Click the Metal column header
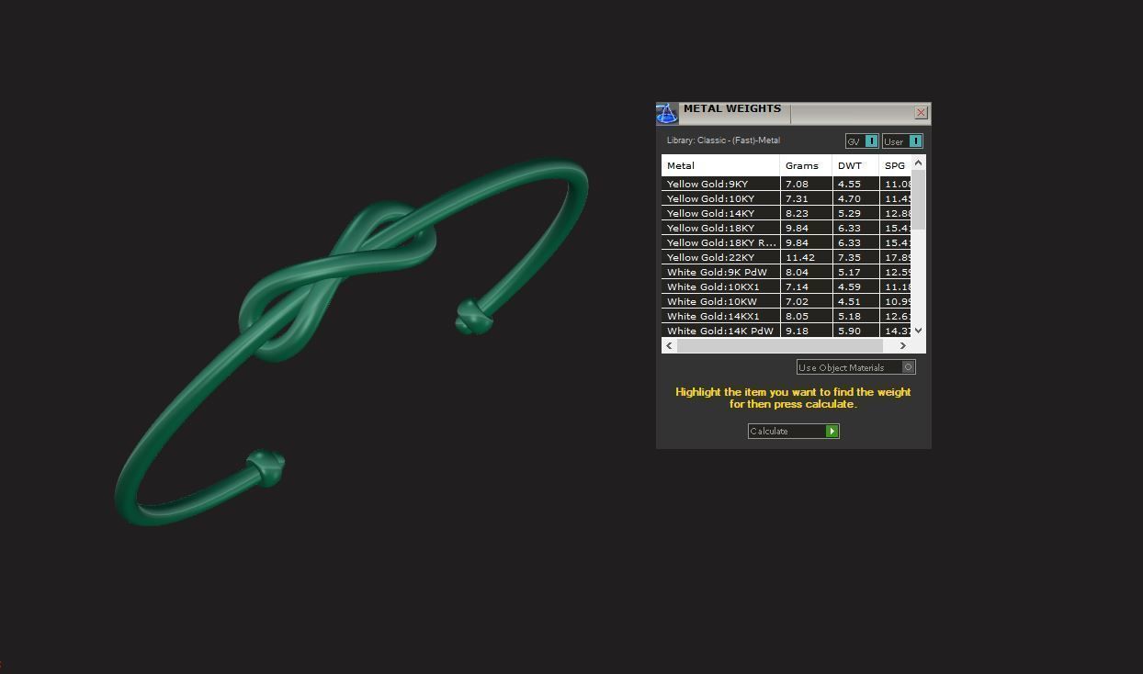1143x674 pixels. click(x=720, y=165)
